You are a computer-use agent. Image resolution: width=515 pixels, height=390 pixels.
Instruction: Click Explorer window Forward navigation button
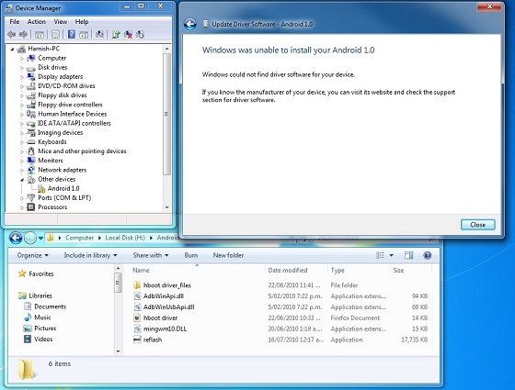30,238
